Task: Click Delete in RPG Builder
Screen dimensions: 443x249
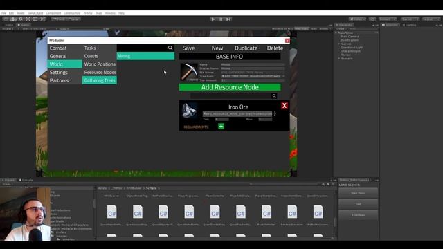Action: (275, 48)
